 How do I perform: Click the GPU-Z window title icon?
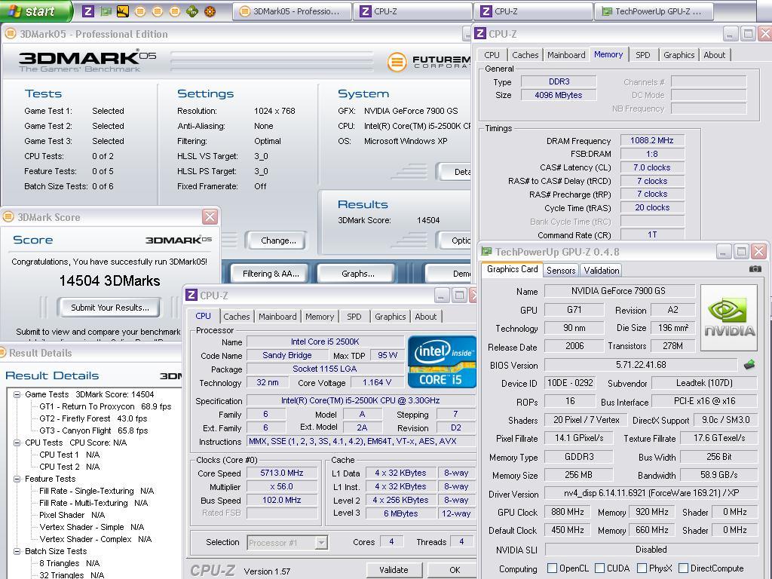[486, 252]
